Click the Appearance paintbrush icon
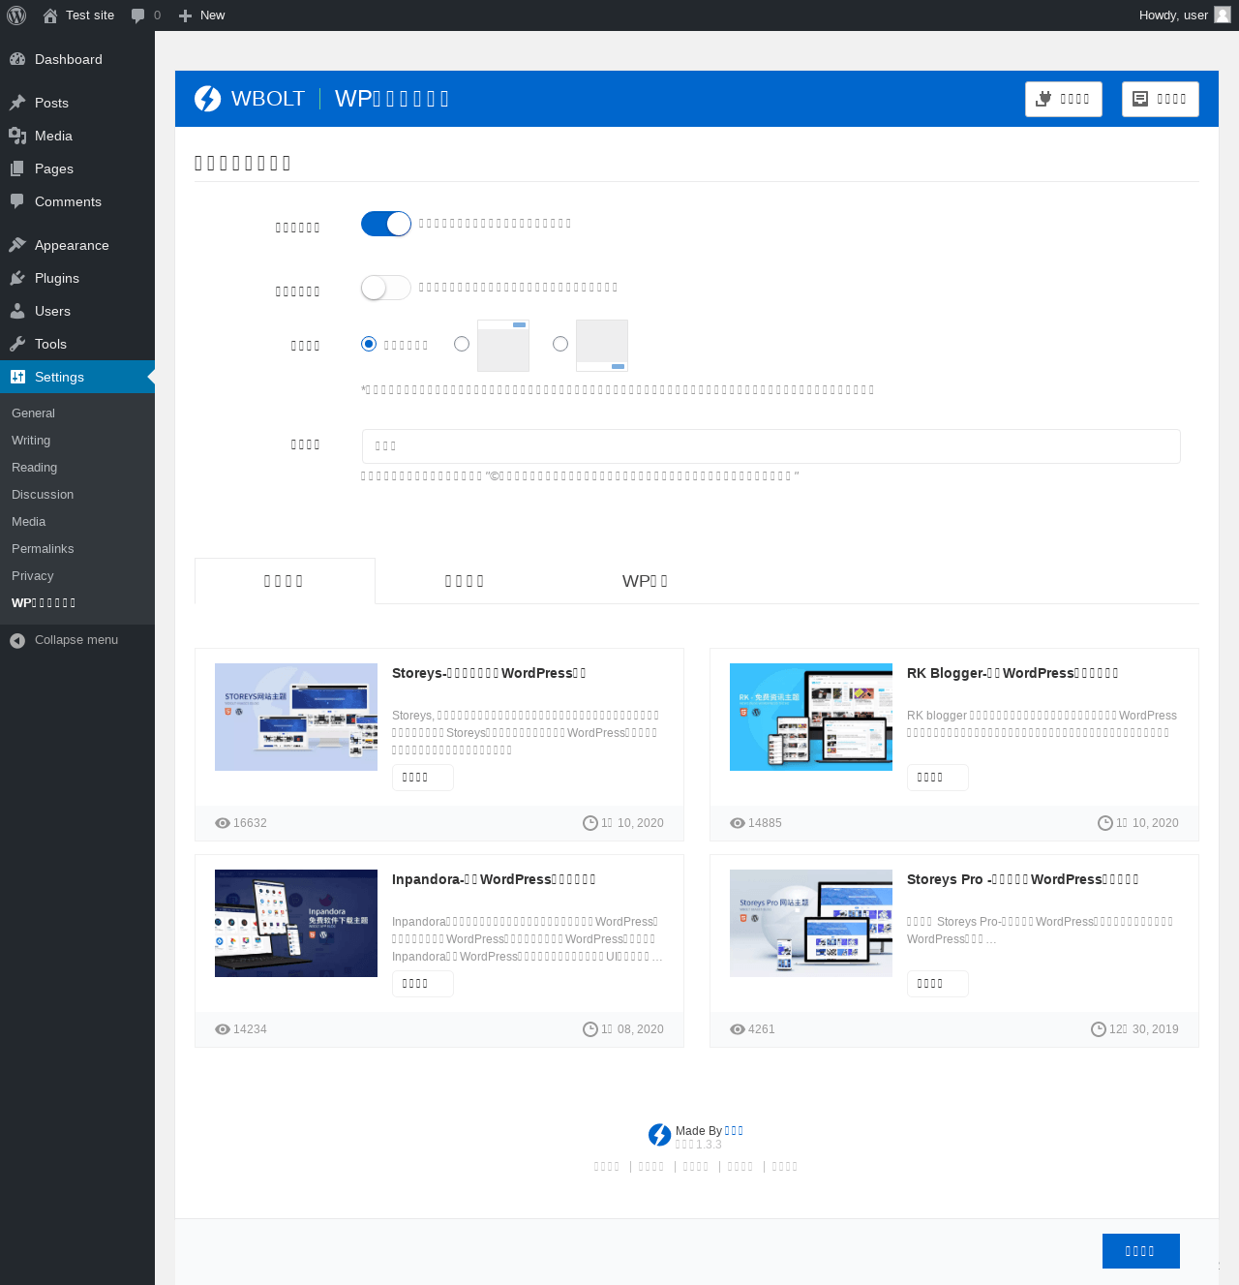 pyautogui.click(x=17, y=245)
